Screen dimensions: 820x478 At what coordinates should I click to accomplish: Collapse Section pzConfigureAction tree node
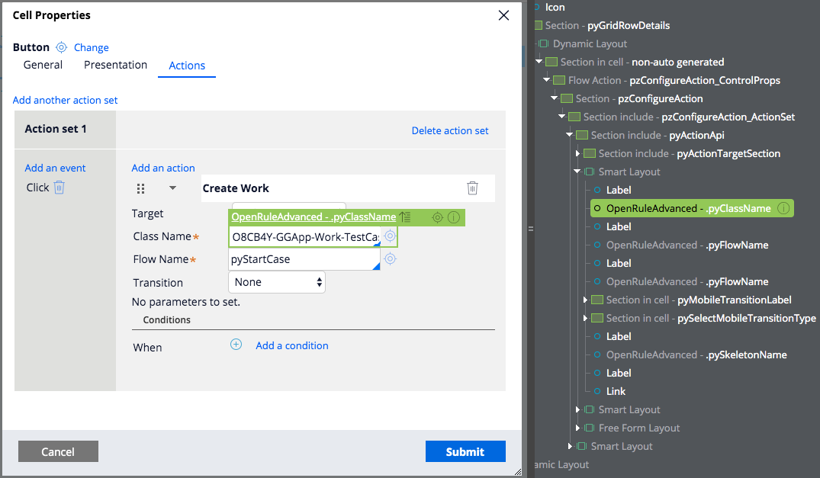coord(555,98)
